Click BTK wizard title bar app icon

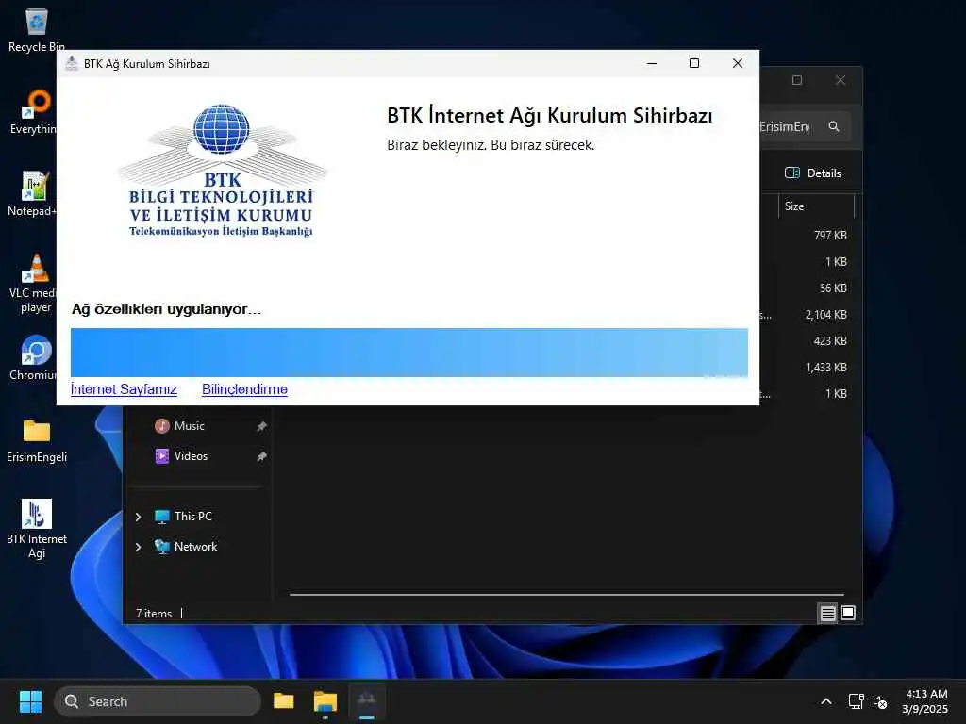coord(72,63)
